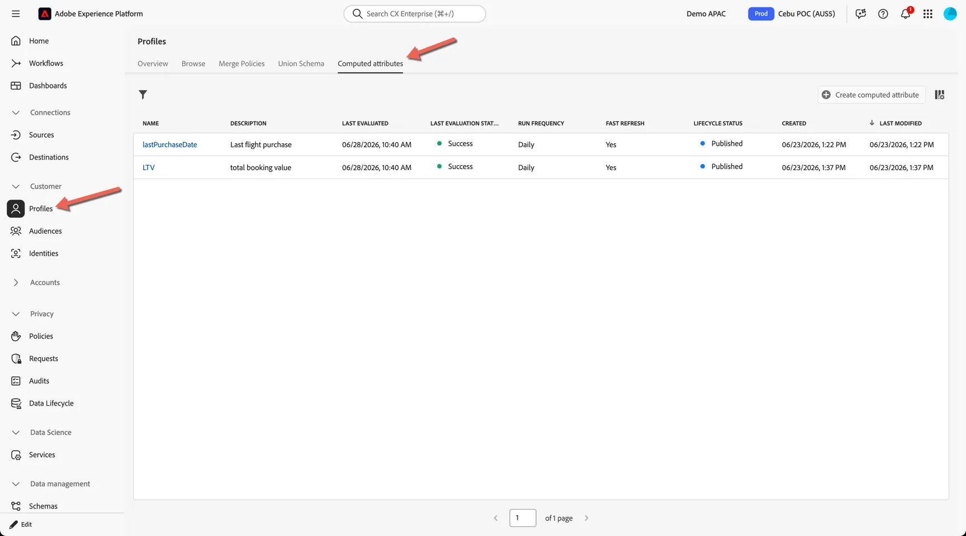Viewport: 966px width, 536px height.
Task: Open Cebu POC (AUSS) sandbox selector
Action: (806, 14)
